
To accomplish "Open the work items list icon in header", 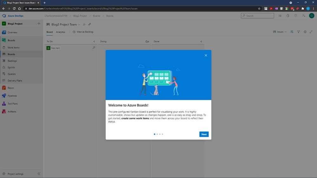I will click(280, 16).
